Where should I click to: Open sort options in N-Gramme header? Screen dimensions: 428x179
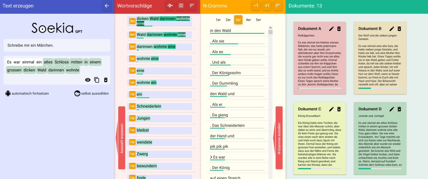click(x=278, y=6)
